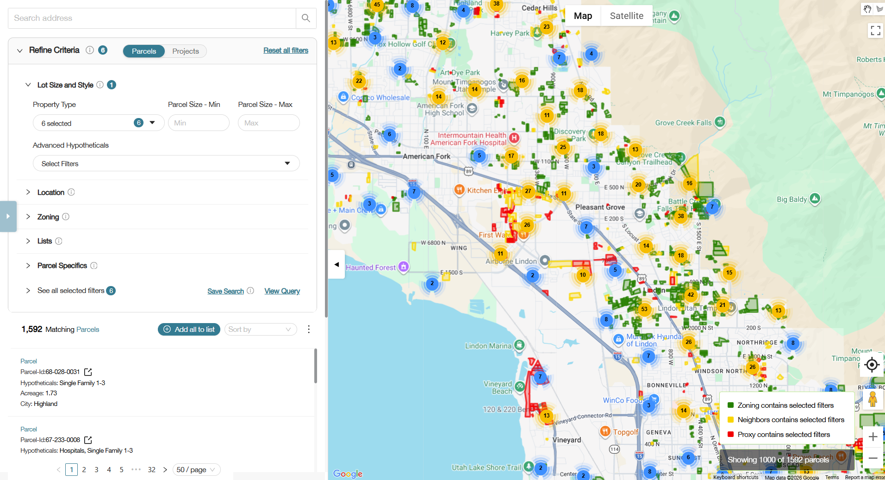Toggle map fullscreen view
Viewport: 885px width, 480px height.
tap(875, 31)
